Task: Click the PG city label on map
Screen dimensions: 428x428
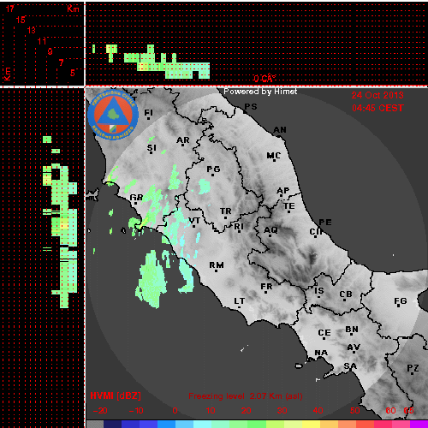Action: 213,169
